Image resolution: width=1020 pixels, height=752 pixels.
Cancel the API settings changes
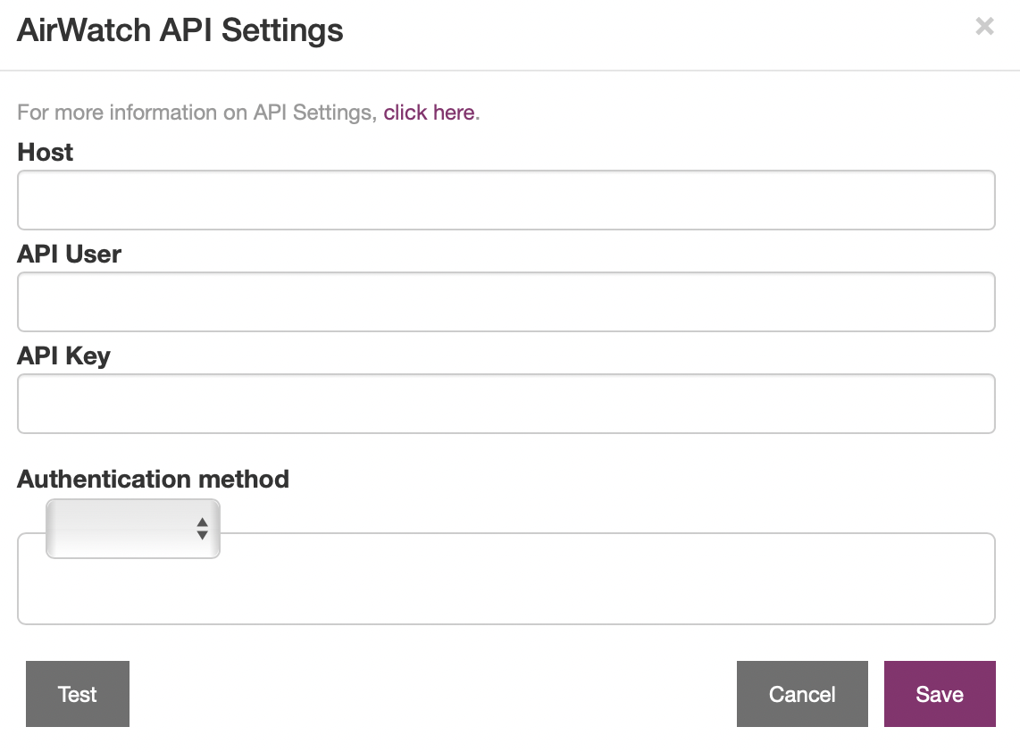802,694
